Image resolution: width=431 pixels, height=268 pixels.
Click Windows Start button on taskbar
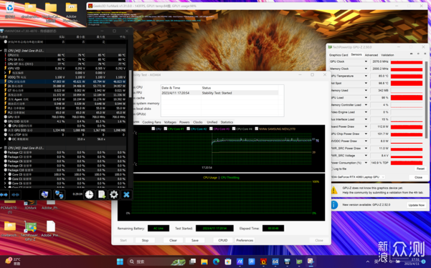point(120,261)
